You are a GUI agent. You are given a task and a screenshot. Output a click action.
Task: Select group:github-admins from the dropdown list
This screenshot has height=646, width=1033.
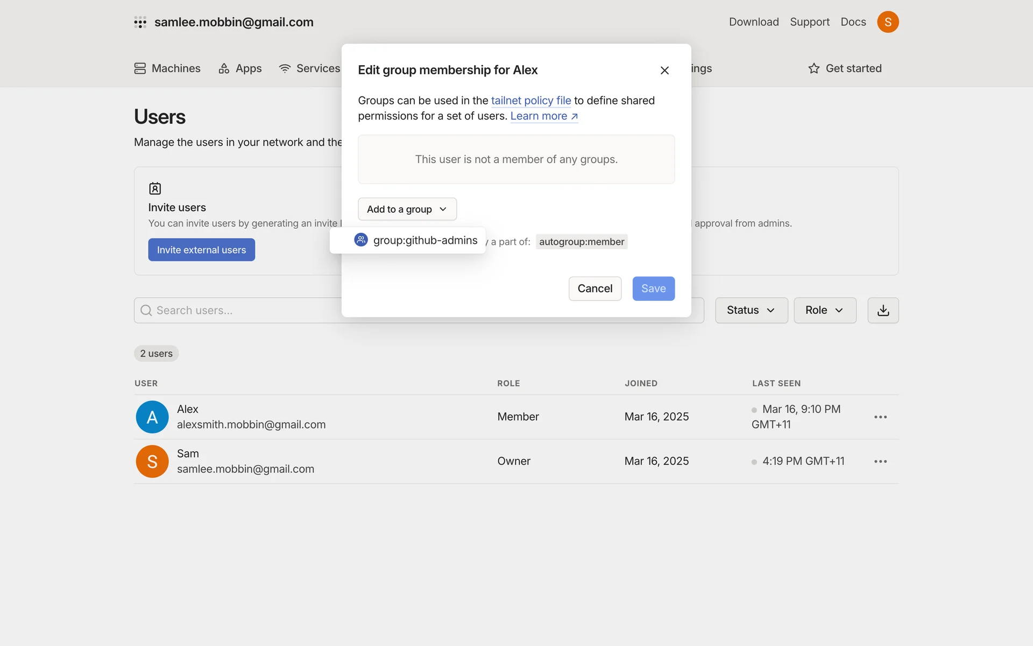pos(415,240)
